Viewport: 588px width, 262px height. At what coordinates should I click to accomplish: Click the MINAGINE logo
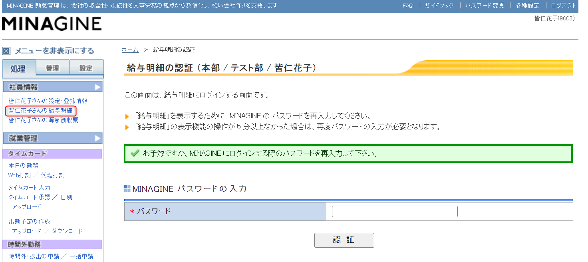pos(52,24)
